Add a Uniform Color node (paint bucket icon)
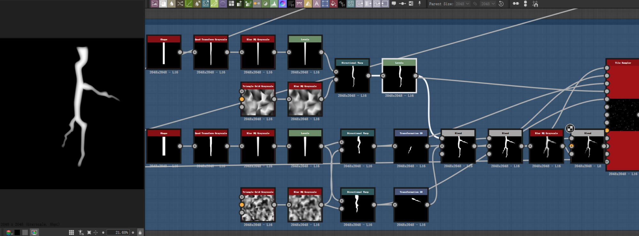The height and width of the screenshot is (236, 639). point(334,4)
